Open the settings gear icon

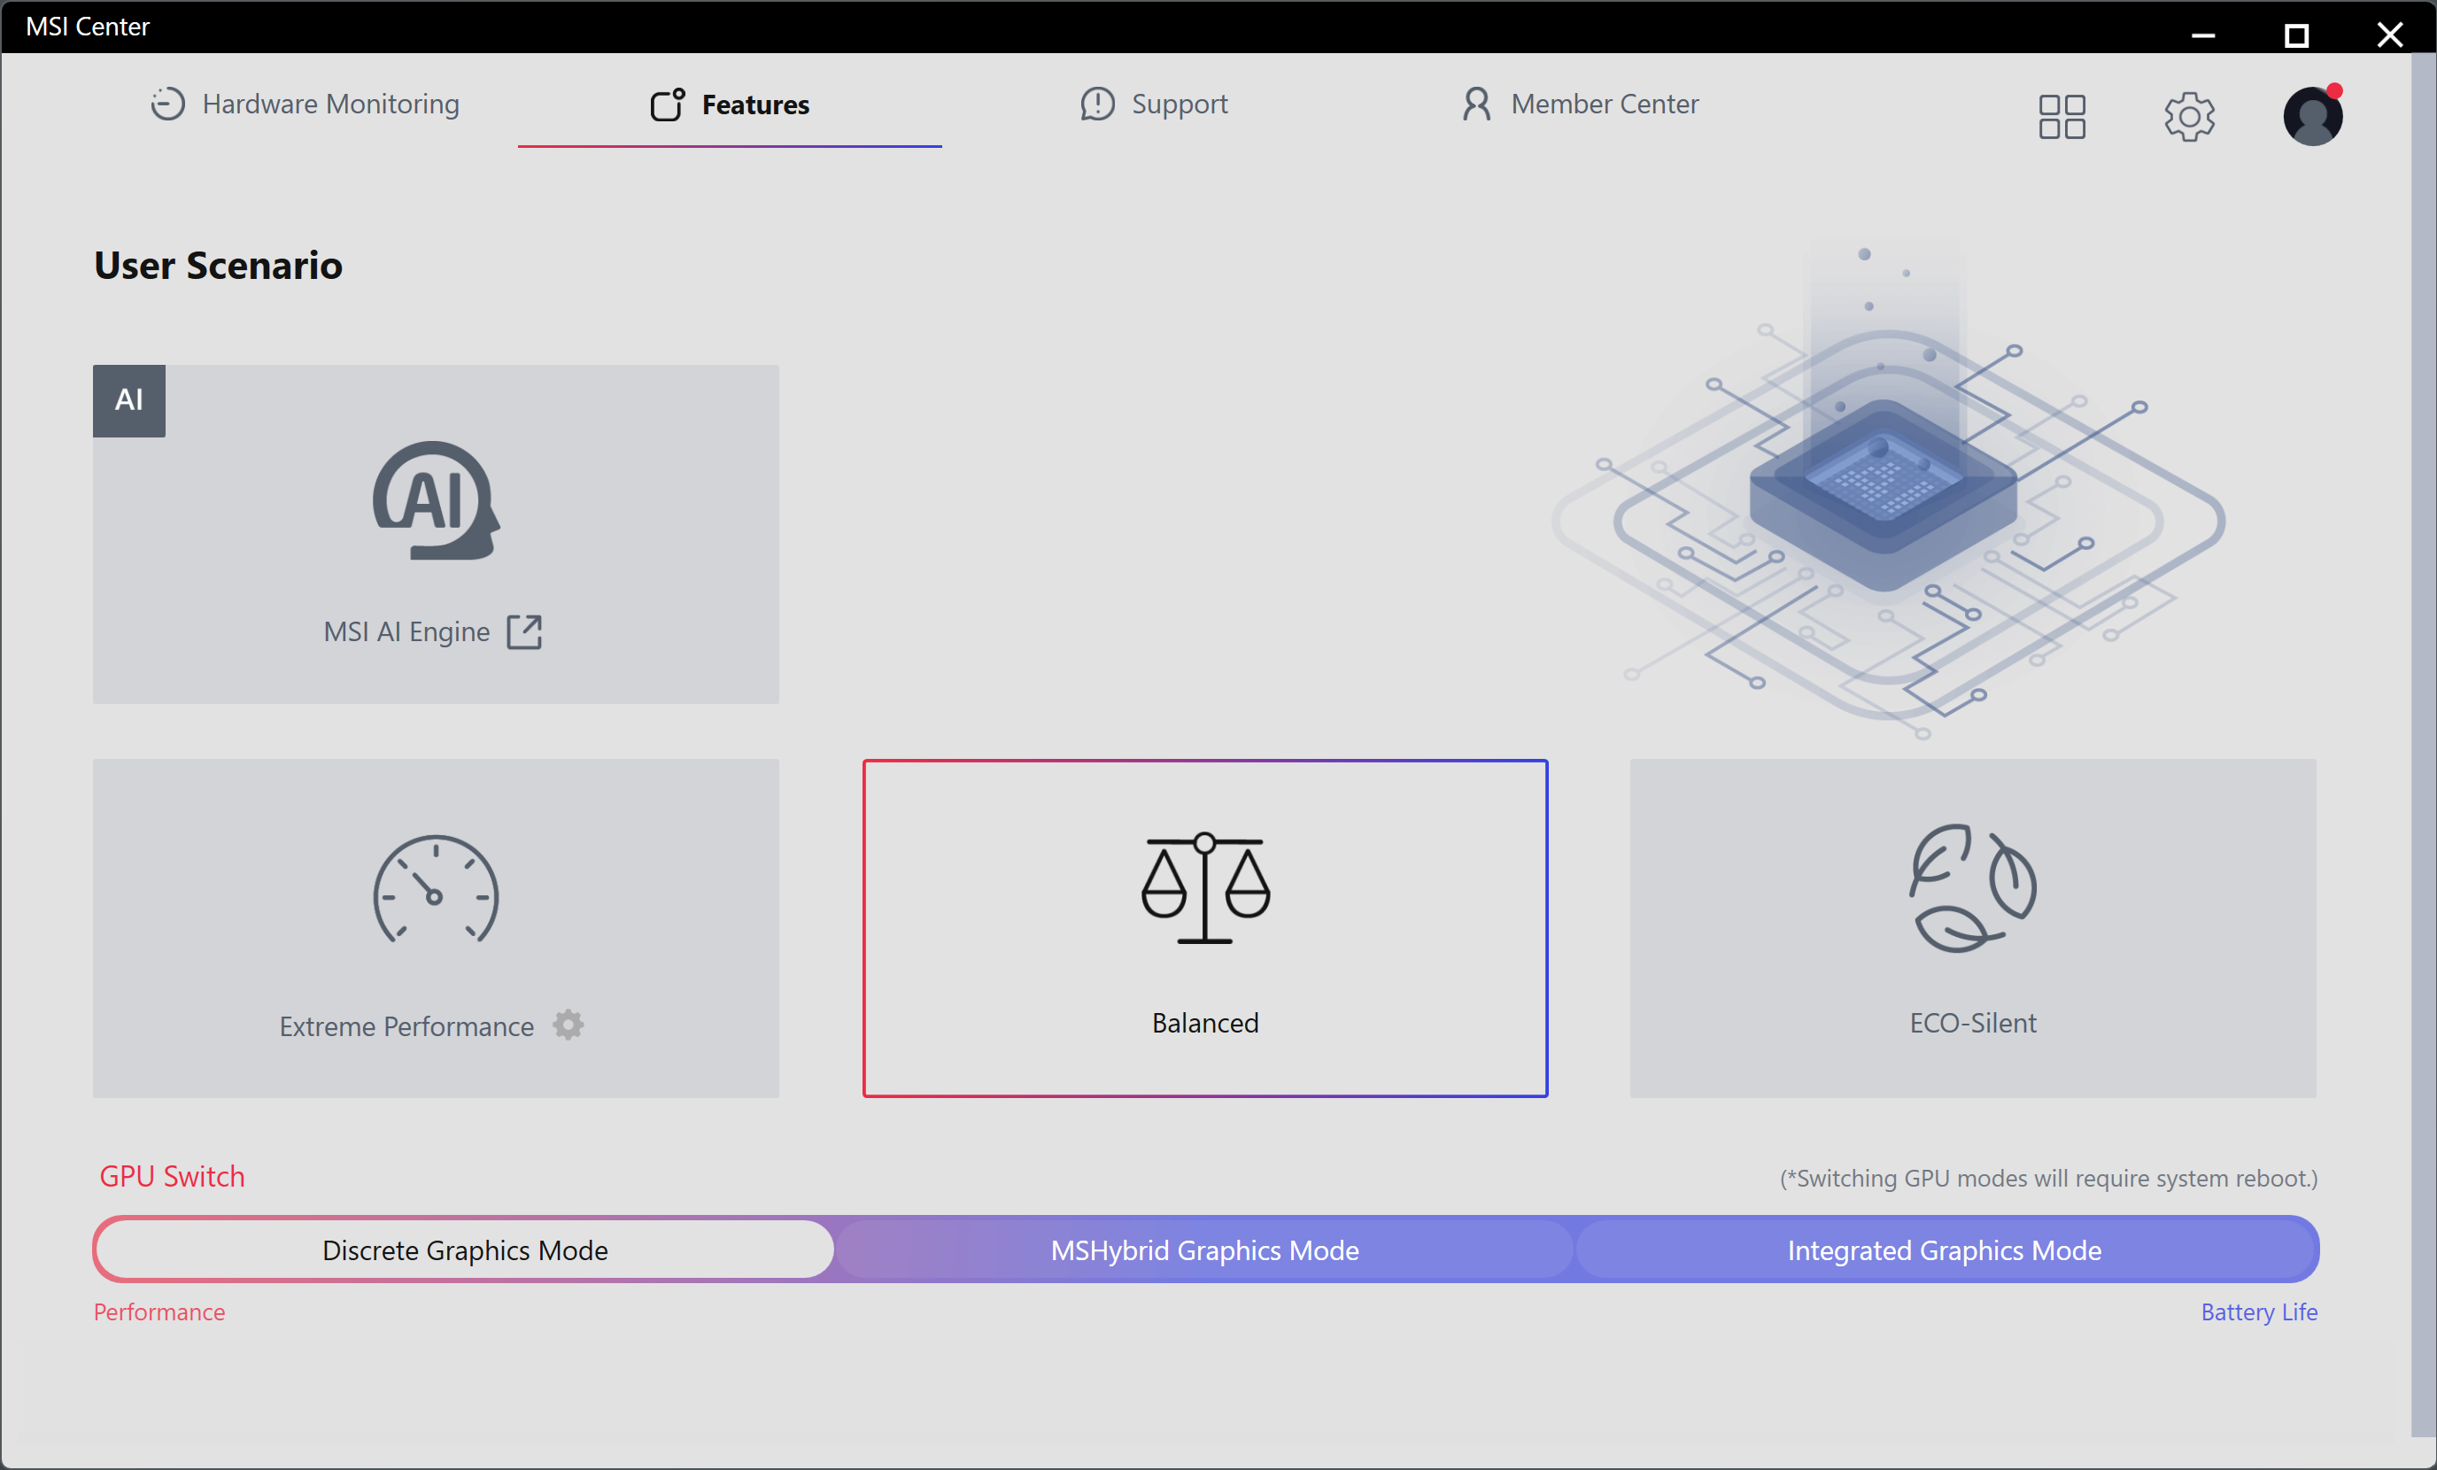pos(2188,117)
